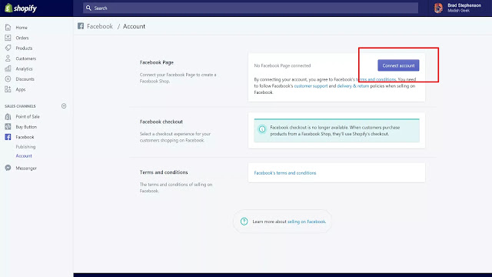This screenshot has width=492, height=277.
Task: Open Discounts in the sidebar
Action: [x=25, y=79]
